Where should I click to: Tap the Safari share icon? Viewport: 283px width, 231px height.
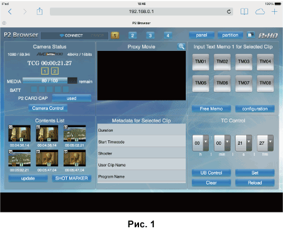(x=39, y=11)
